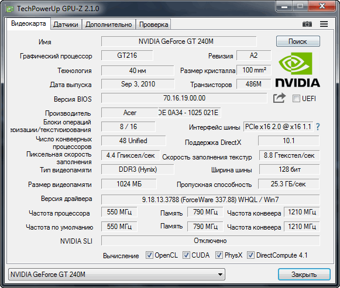Minimize the GPU-Z window
The height and width of the screenshot is (288, 340).
tap(284, 6)
